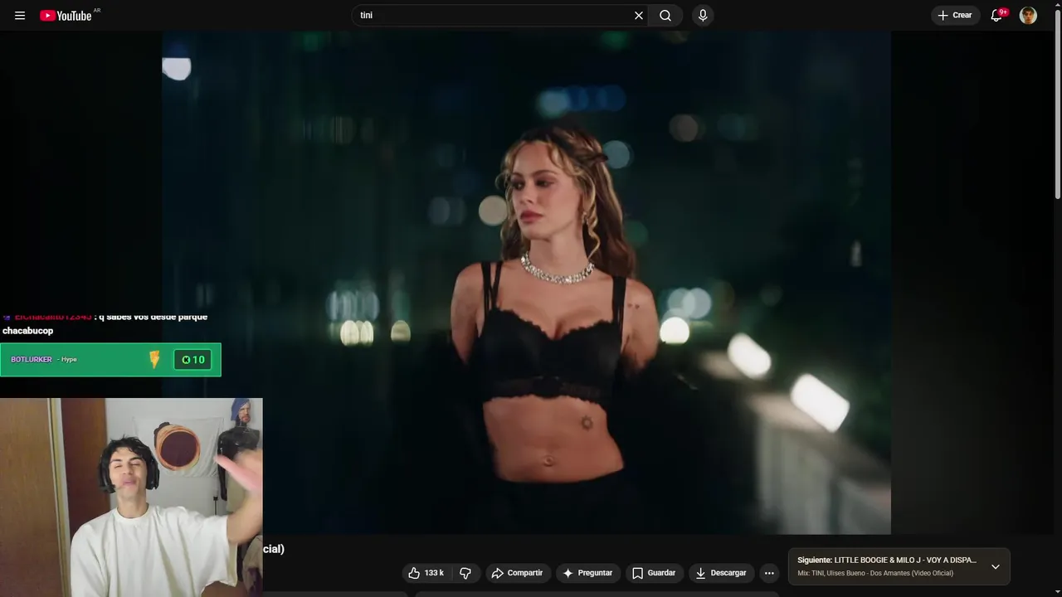Click the Compartir share button
Viewport: 1062px width, 597px height.
pyautogui.click(x=517, y=573)
